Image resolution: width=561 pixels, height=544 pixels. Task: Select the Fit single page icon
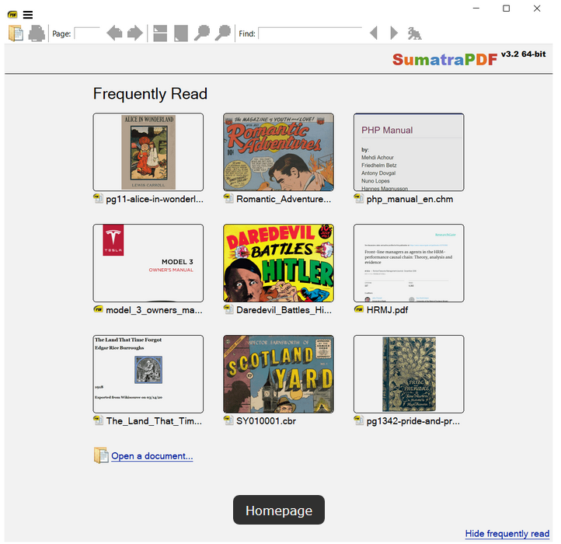click(x=181, y=33)
